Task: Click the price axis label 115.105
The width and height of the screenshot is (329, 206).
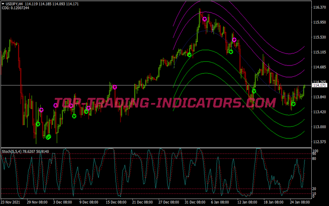Action: [x=320, y=52]
